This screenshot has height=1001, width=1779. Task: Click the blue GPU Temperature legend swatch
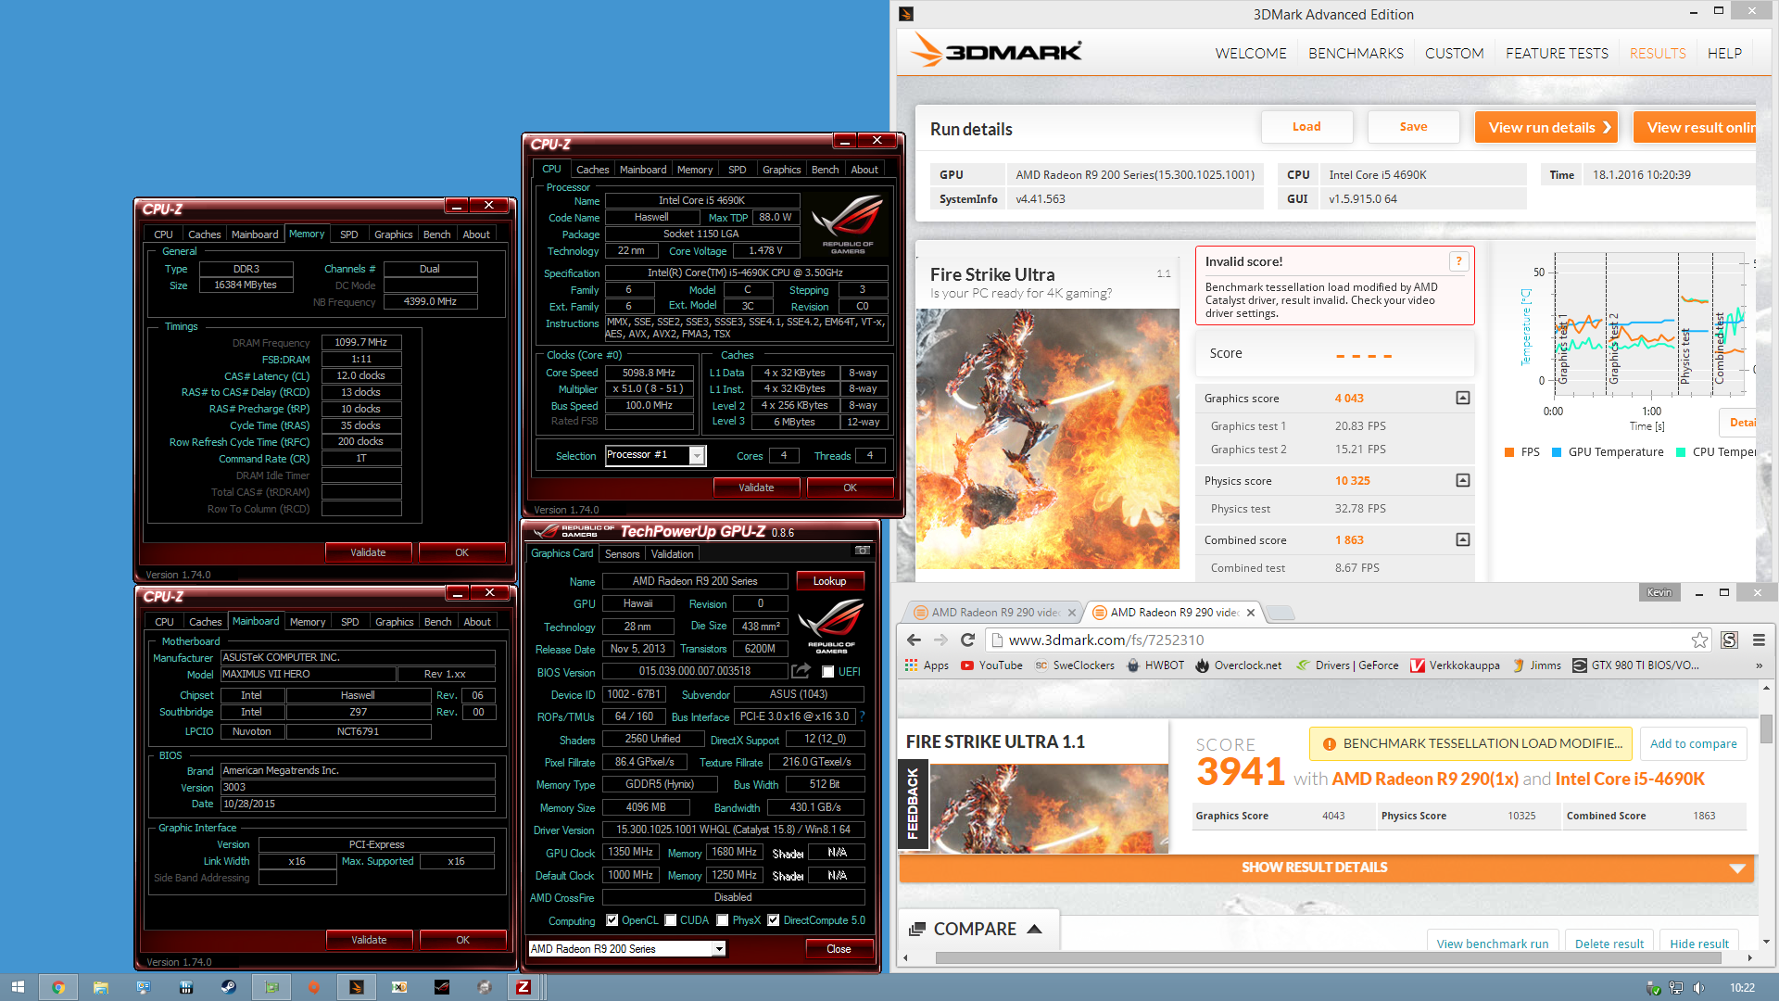click(x=1557, y=452)
